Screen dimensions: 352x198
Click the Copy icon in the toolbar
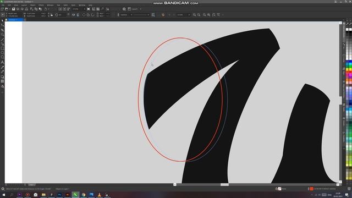pos(36,9)
